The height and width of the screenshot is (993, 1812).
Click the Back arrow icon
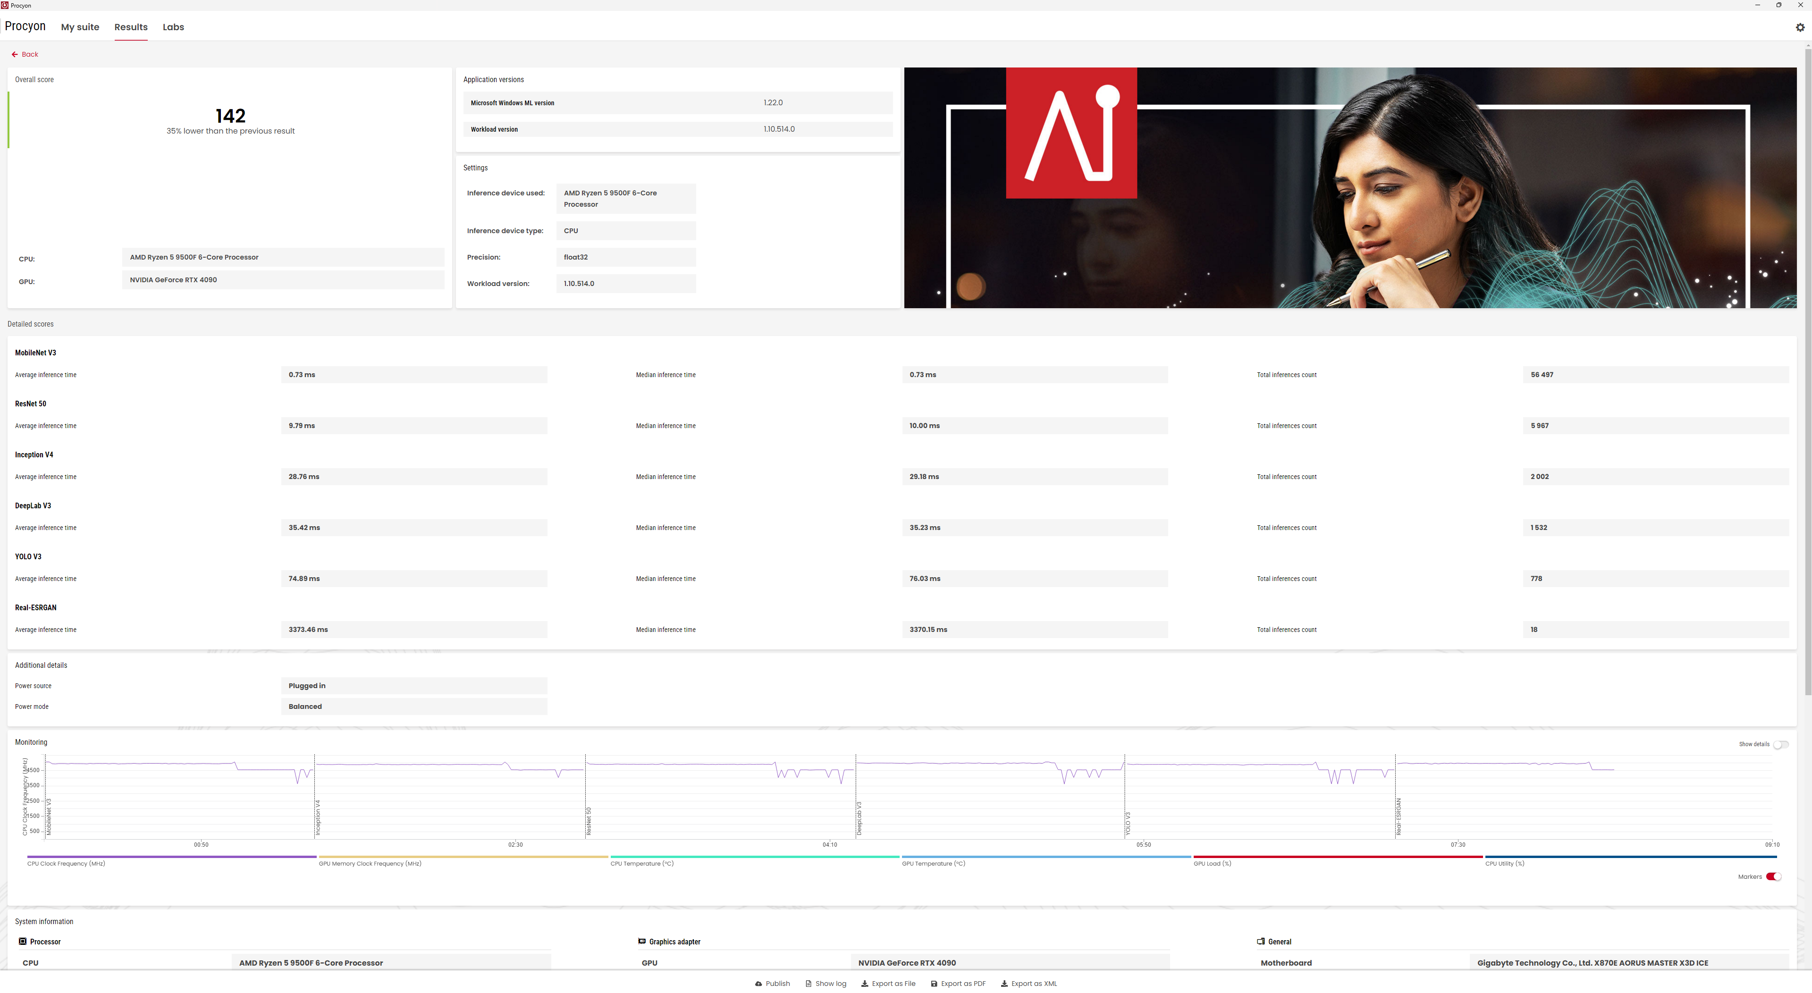(15, 54)
